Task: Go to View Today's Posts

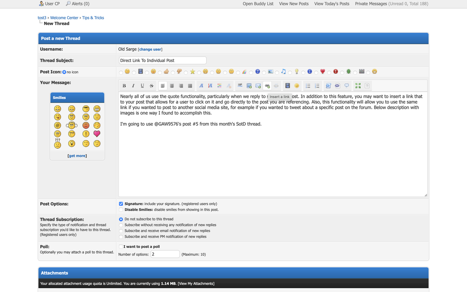Action: click(x=332, y=4)
